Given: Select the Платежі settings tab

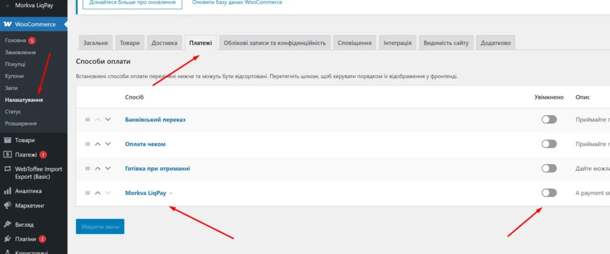Looking at the screenshot, I should point(200,43).
